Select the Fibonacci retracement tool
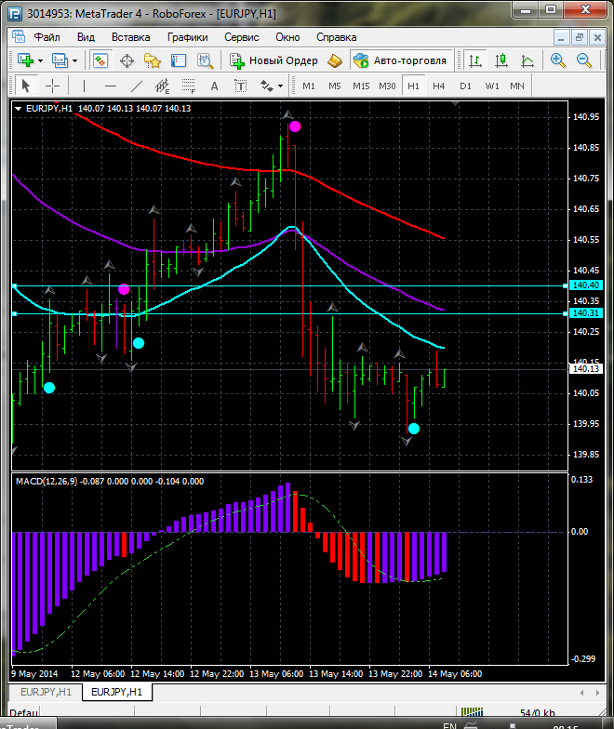 coord(188,86)
